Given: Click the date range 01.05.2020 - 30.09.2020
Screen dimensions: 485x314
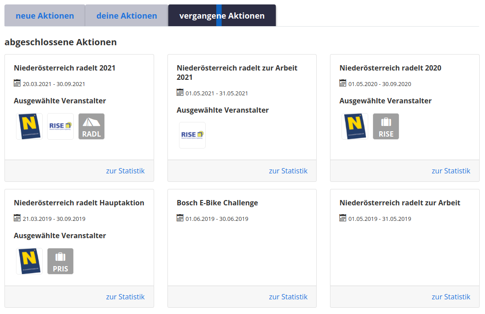Looking at the screenshot, I should click(x=380, y=84).
